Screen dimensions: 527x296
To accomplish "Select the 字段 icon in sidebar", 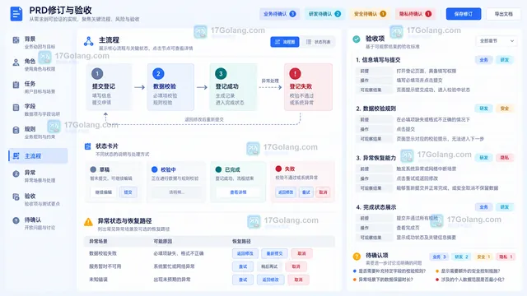I will [x=16, y=108].
